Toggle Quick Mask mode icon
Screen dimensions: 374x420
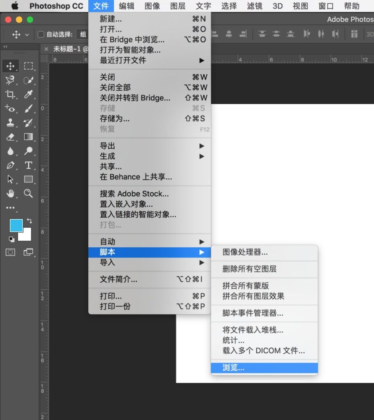pyautogui.click(x=10, y=252)
